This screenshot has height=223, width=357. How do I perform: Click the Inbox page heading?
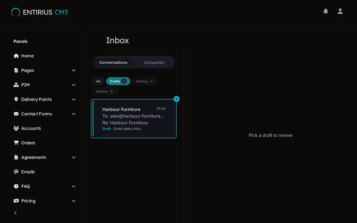[117, 40]
